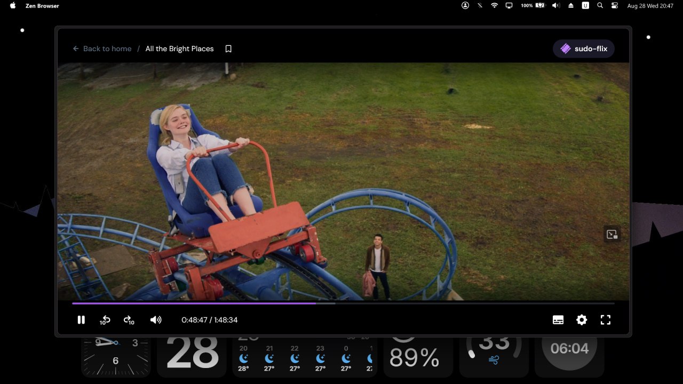Click the Bluetooth menu bar icon
Screen dimensions: 683x384
pyautogui.click(x=480, y=5)
